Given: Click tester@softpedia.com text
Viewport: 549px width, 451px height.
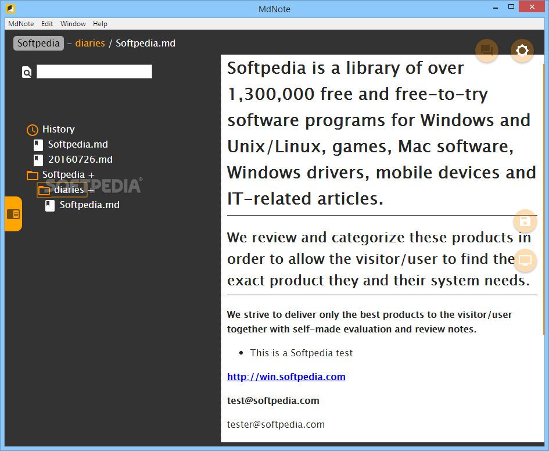Looking at the screenshot, I should [x=275, y=424].
